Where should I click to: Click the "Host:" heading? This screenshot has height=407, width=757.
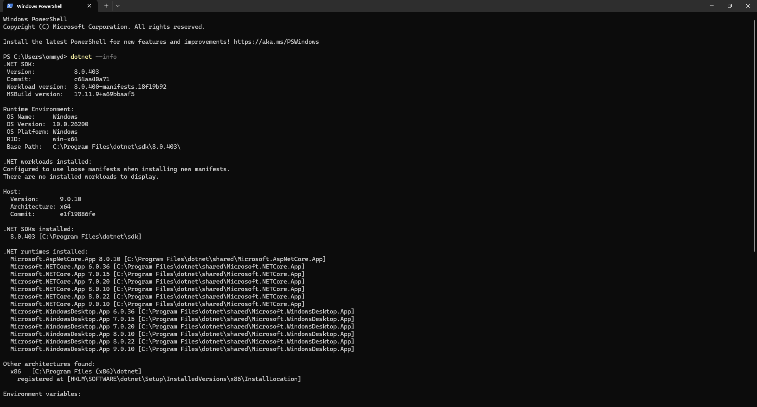pyautogui.click(x=12, y=192)
